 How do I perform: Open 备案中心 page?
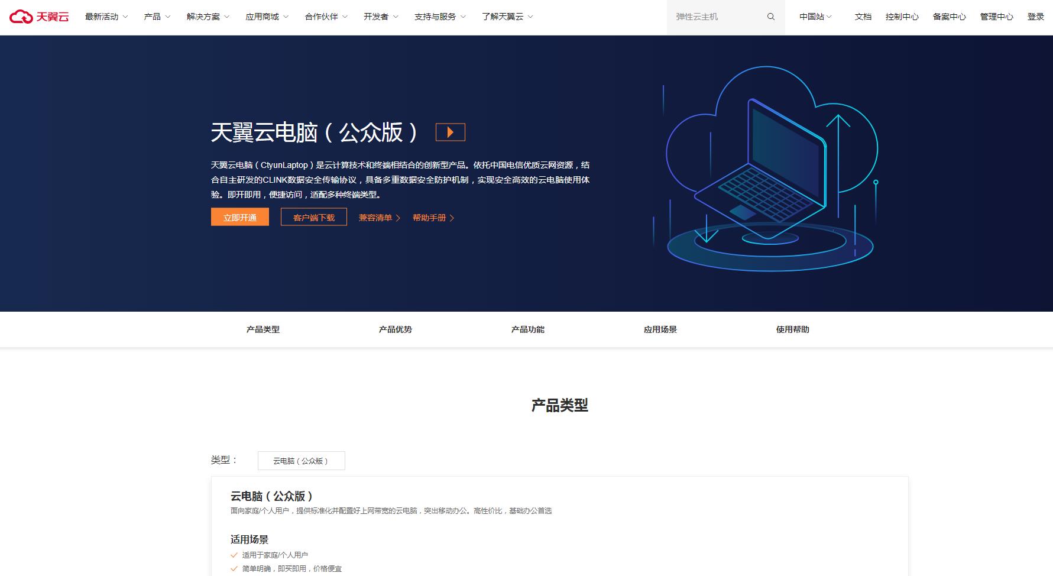coord(950,17)
